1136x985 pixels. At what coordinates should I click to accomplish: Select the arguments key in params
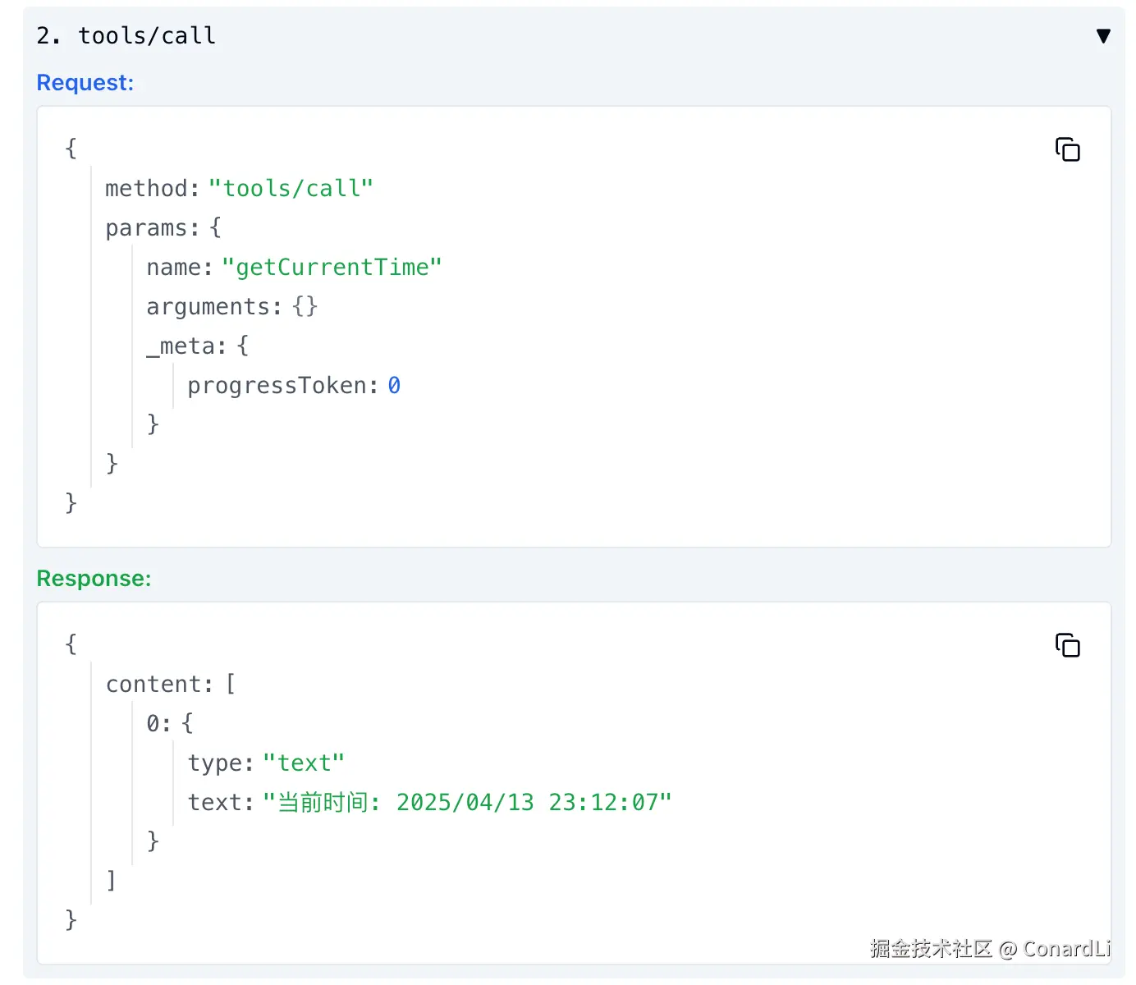[x=208, y=307]
